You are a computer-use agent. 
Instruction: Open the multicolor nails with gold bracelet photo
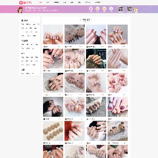[x=96, y=83]
